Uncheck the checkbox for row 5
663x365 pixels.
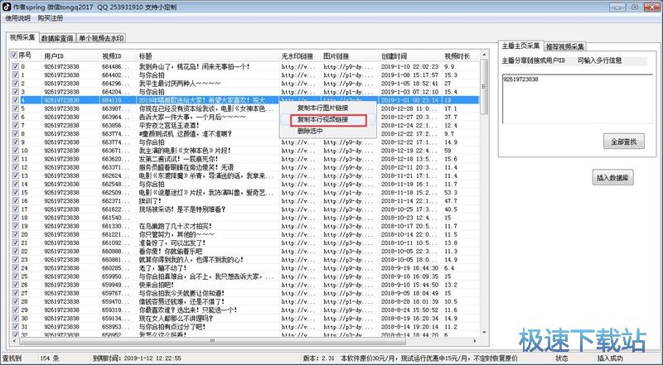point(16,108)
